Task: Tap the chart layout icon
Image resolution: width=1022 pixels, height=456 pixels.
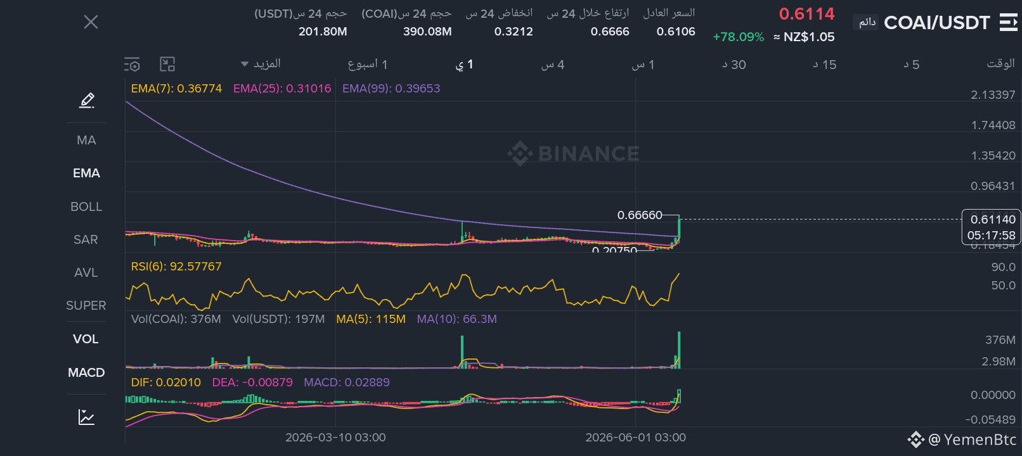Action: tap(167, 64)
